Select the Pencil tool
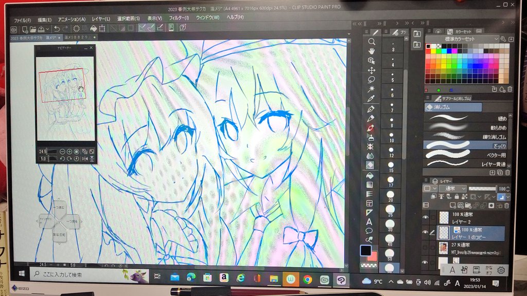The width and height of the screenshot is (527, 296). click(371, 119)
